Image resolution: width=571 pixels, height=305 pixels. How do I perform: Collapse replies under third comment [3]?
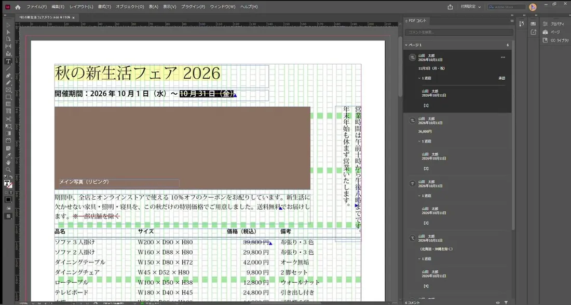(419, 195)
